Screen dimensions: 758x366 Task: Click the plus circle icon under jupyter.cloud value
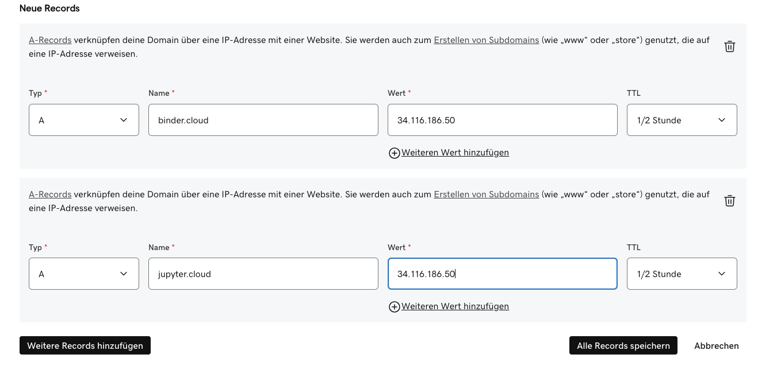coord(394,307)
